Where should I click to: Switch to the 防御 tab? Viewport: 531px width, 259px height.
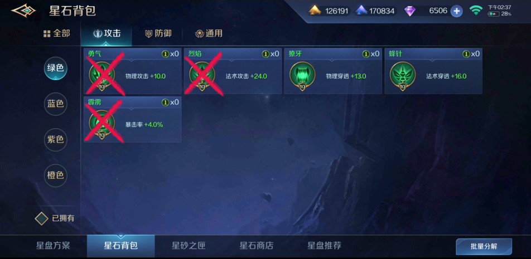[x=158, y=33]
